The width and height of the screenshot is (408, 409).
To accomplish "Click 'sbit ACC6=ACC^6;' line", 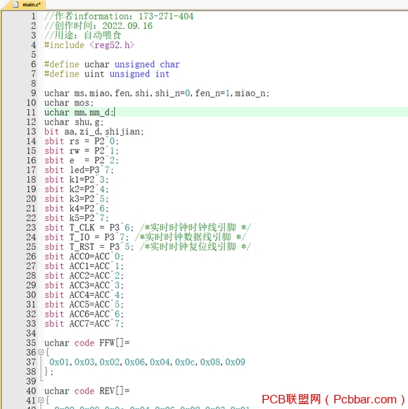I will pos(84,314).
